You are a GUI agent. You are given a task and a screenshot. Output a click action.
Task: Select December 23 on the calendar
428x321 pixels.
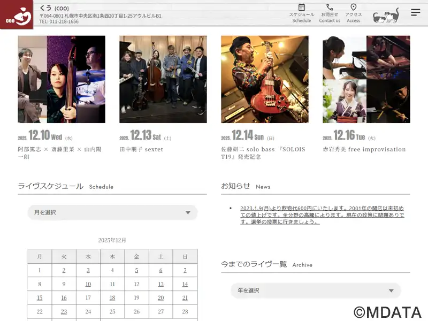point(64,312)
